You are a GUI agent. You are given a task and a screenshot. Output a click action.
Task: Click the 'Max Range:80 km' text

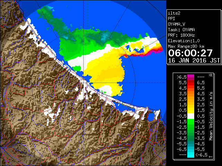[186, 46]
